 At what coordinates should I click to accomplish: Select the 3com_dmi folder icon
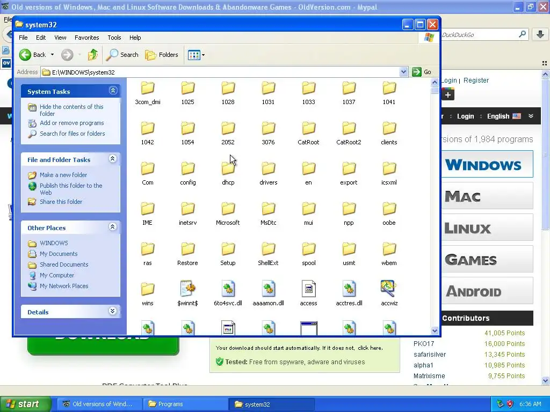coord(148,88)
